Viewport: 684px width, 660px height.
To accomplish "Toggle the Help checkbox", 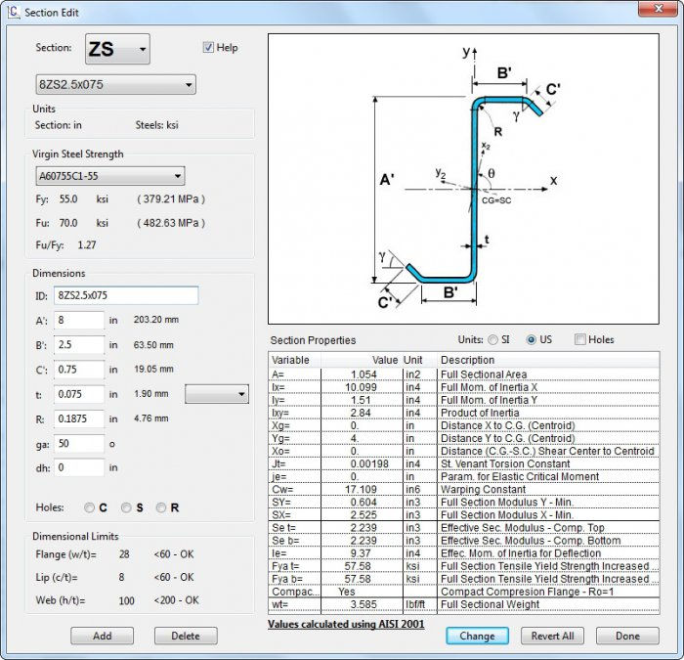I will 208,47.
